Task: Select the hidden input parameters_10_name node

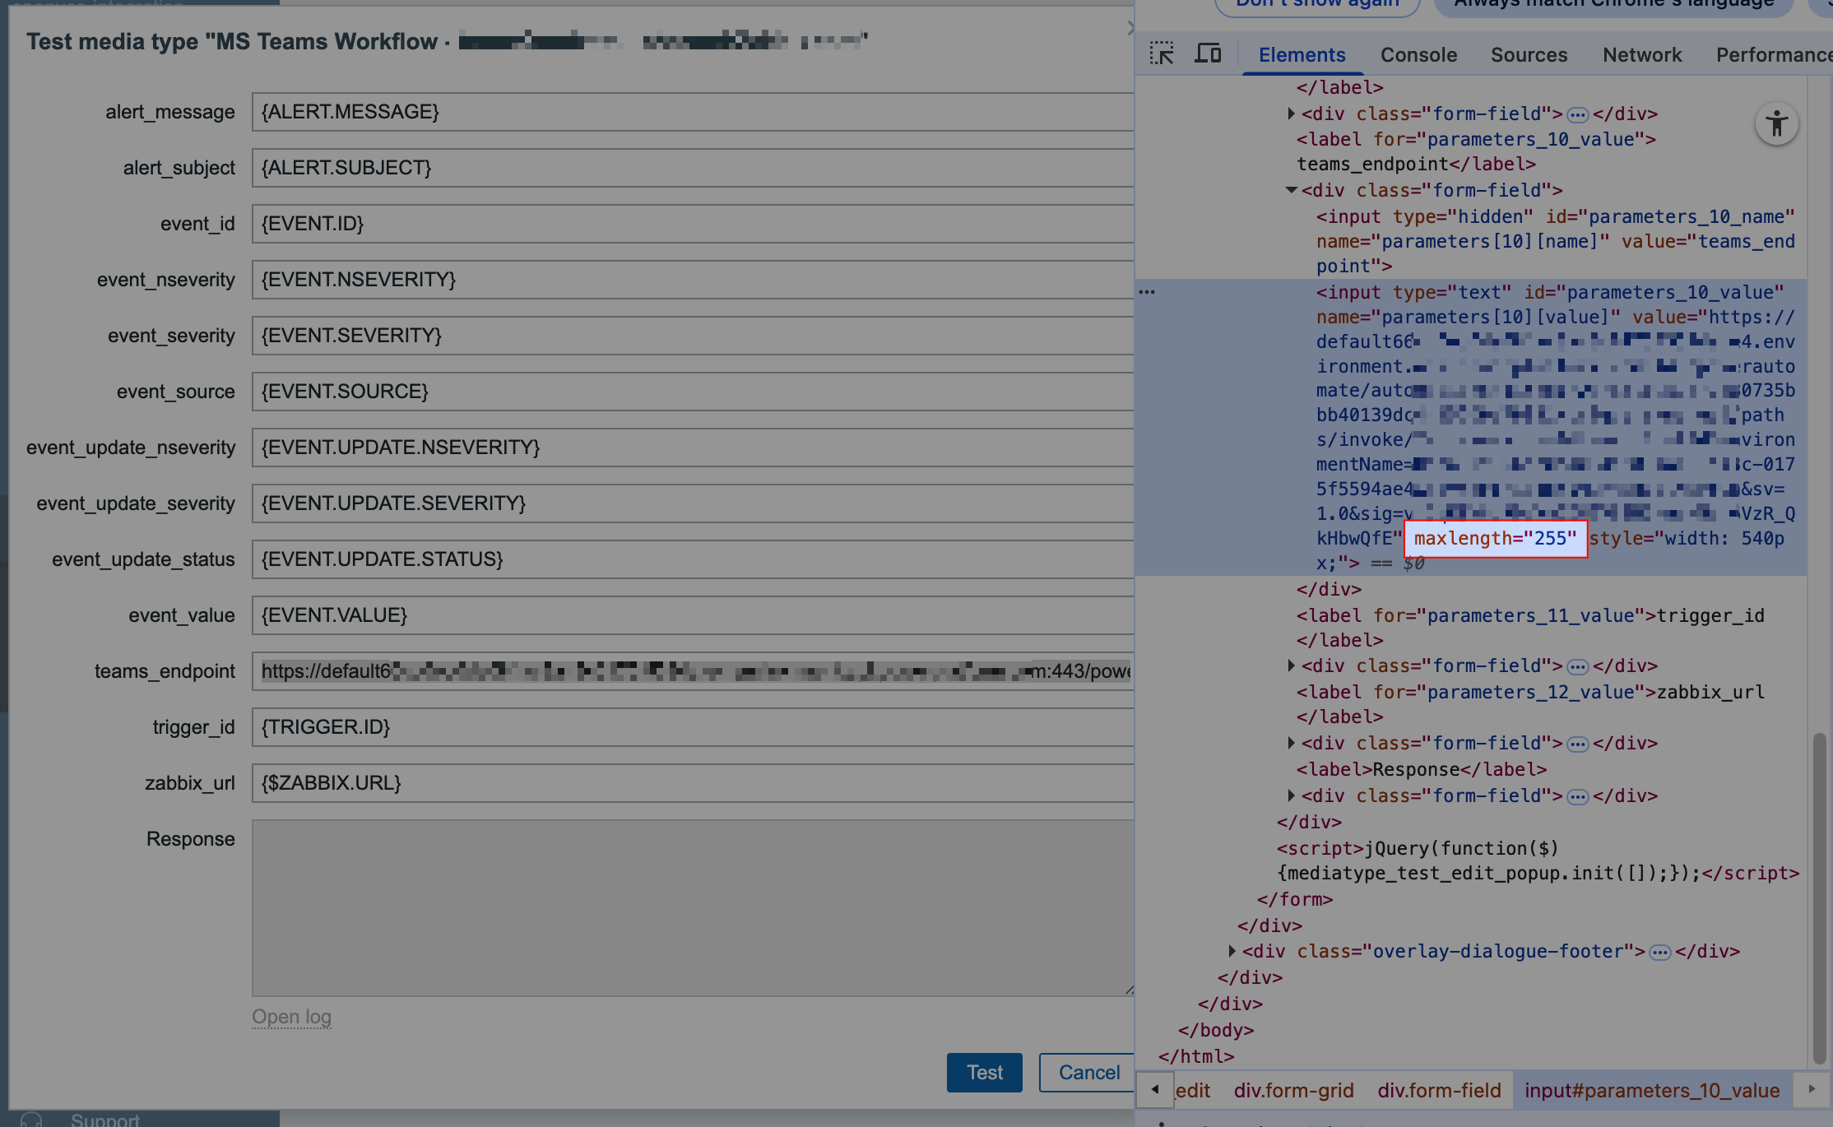Action: click(x=1555, y=241)
